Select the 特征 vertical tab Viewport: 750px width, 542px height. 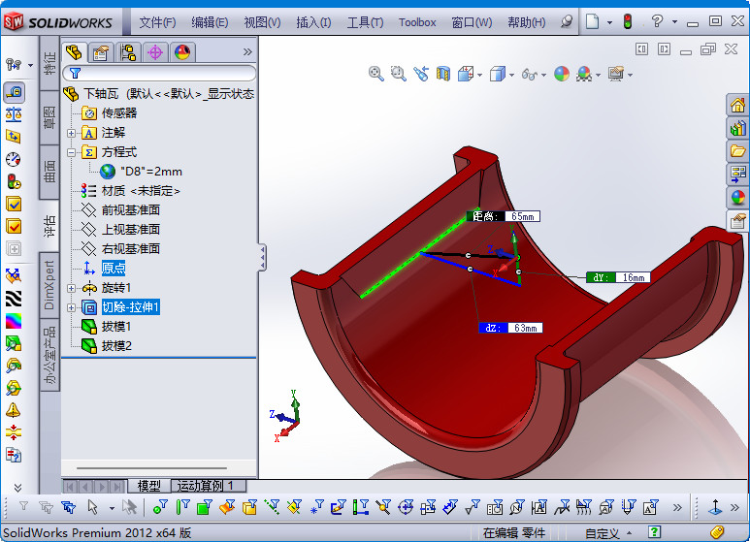pos(49,63)
